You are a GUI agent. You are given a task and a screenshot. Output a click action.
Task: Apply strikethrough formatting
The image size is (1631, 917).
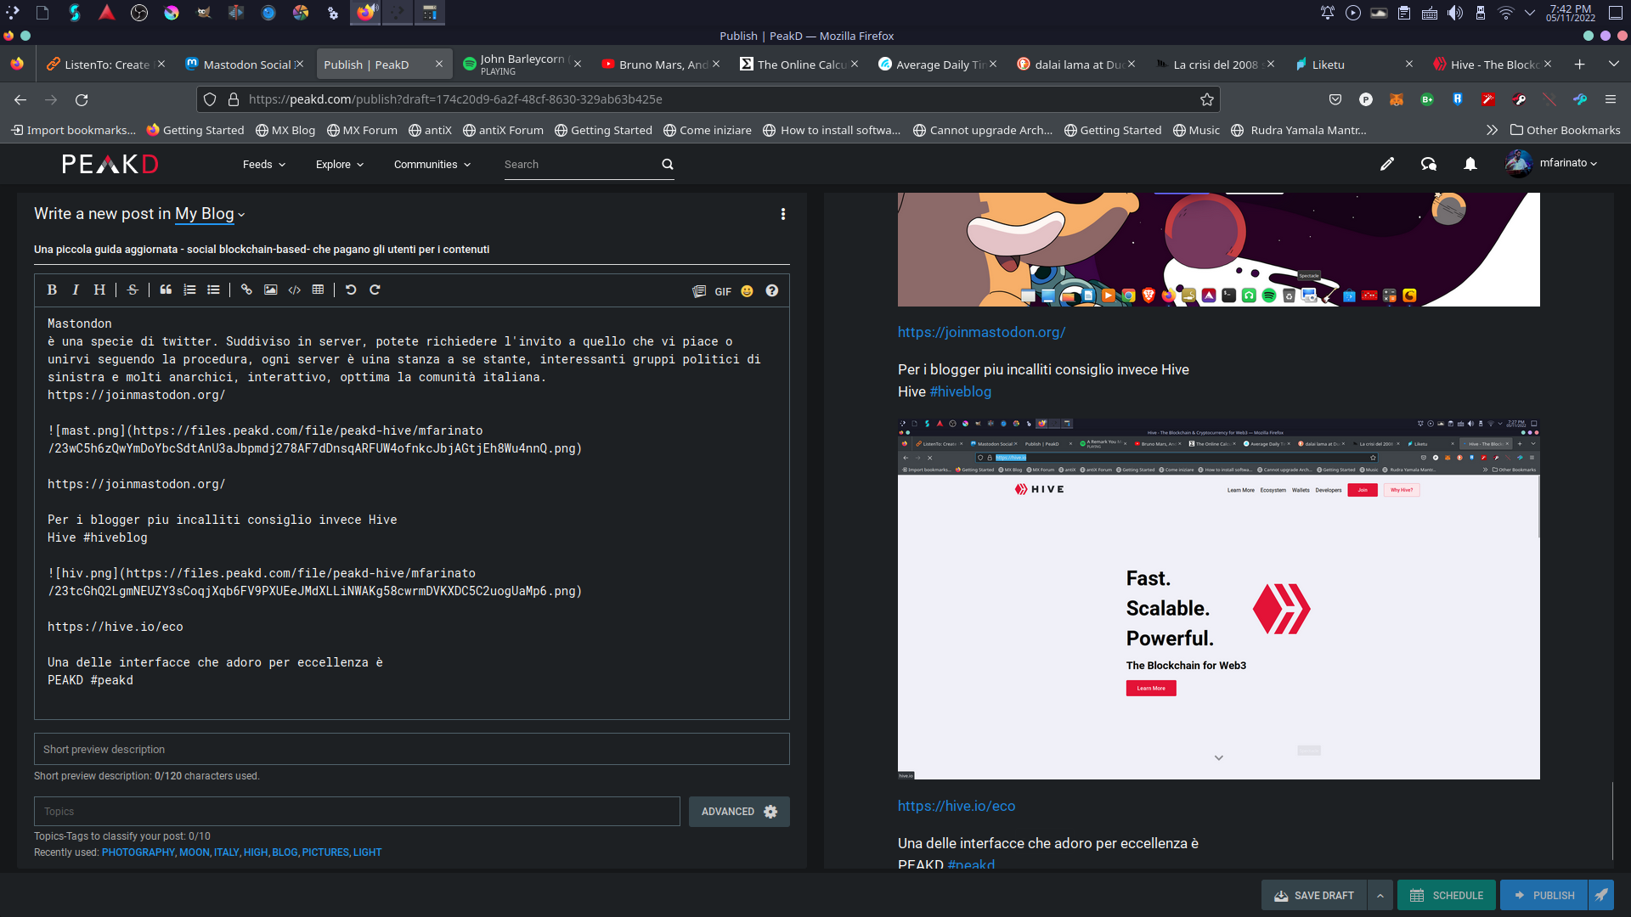133,290
